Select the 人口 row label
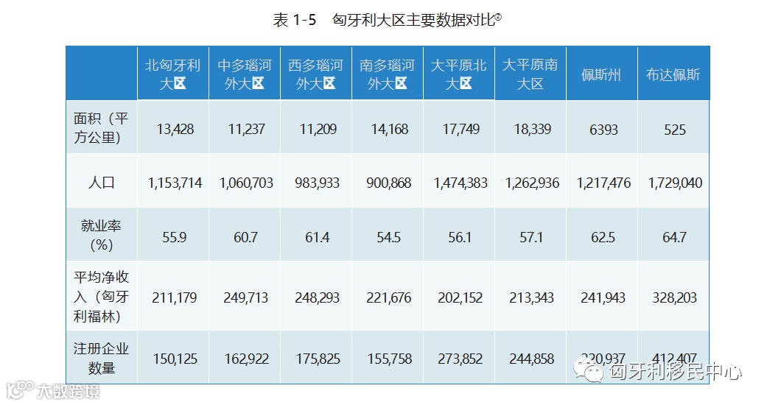This screenshot has height=405, width=767. click(101, 183)
